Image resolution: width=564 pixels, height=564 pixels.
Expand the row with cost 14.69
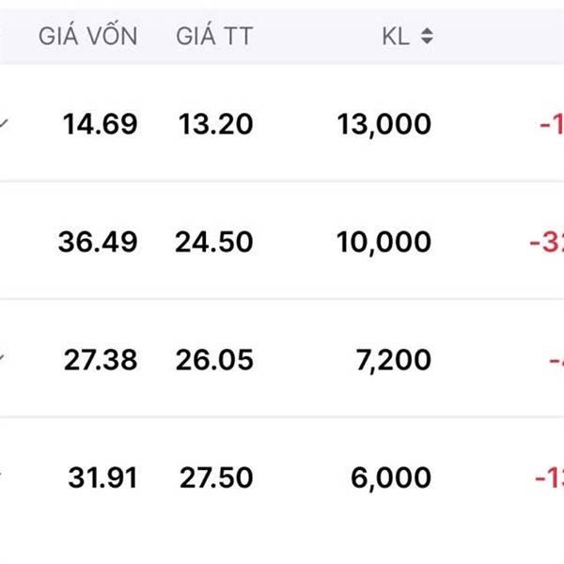[5, 123]
